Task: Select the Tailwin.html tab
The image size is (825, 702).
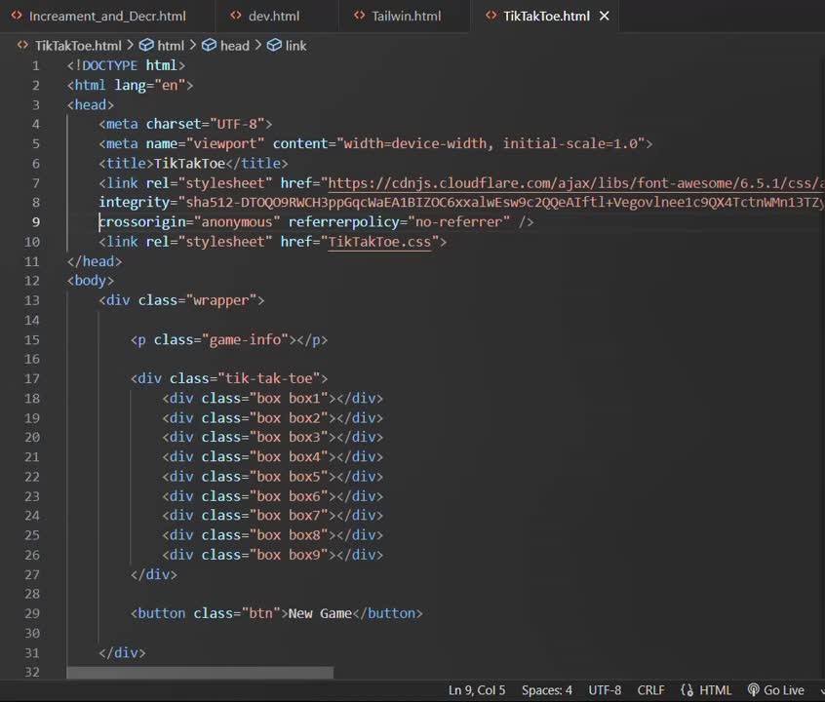Action: pos(406,17)
